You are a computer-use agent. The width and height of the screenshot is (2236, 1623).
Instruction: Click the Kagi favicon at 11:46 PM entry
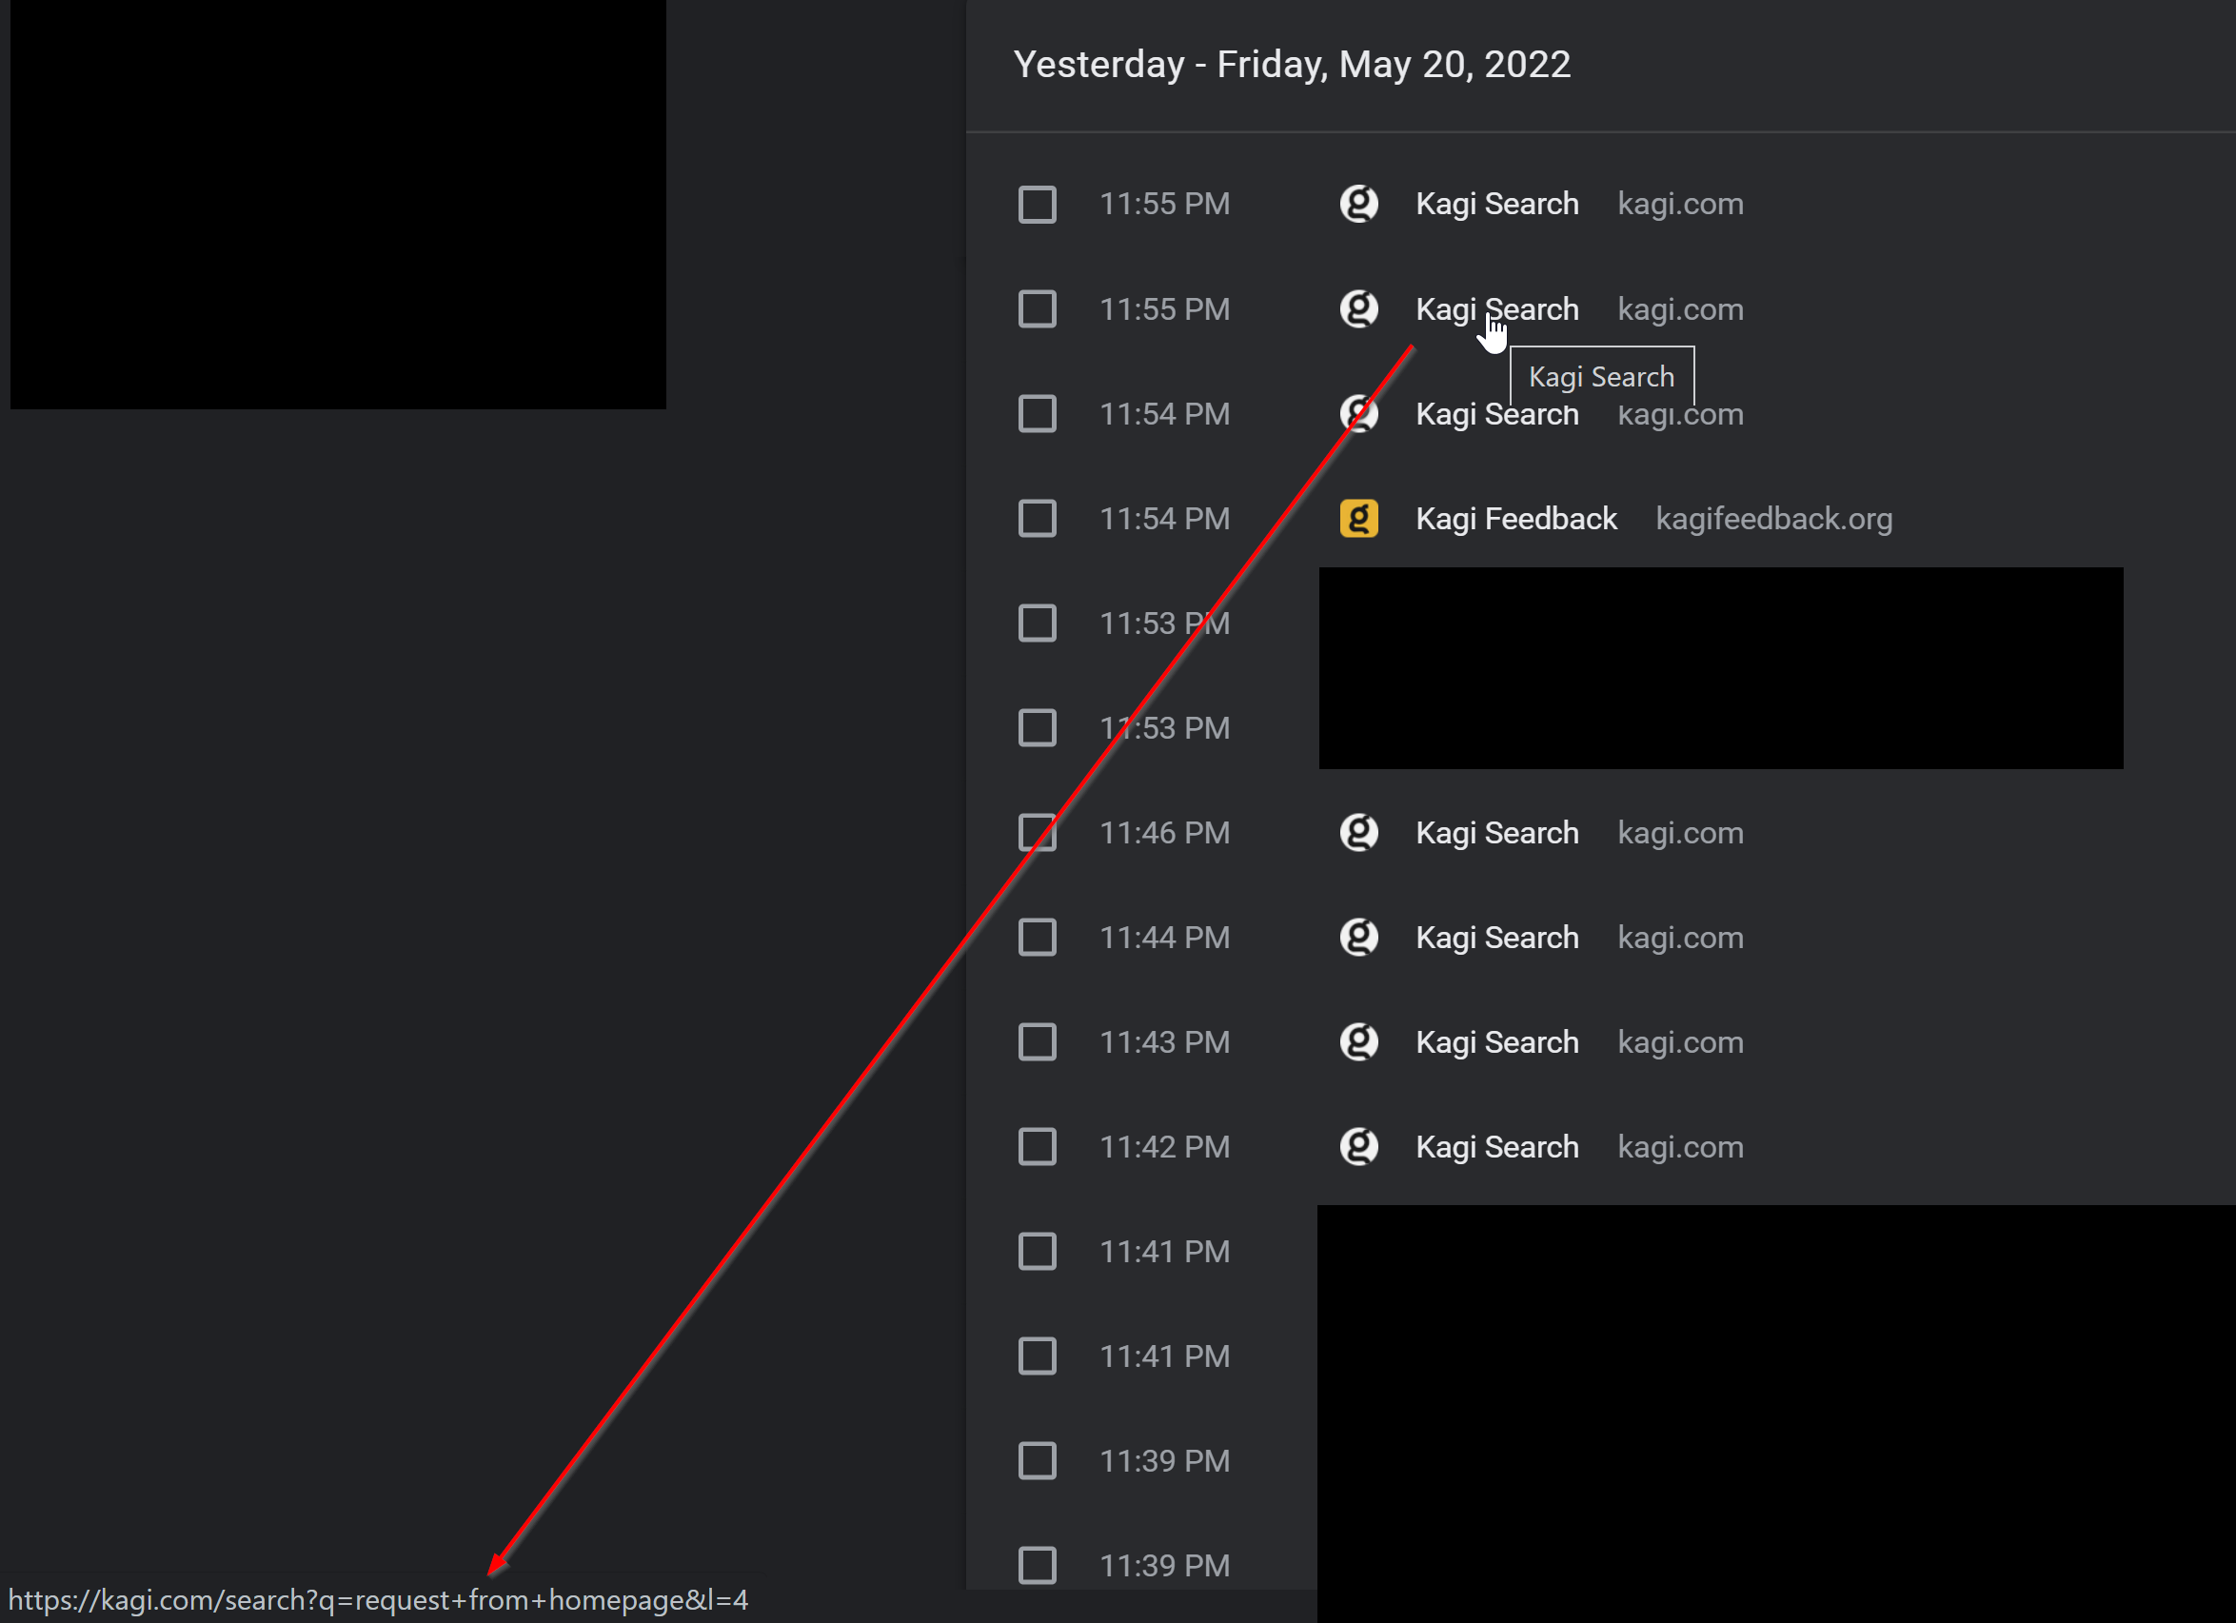[1358, 832]
